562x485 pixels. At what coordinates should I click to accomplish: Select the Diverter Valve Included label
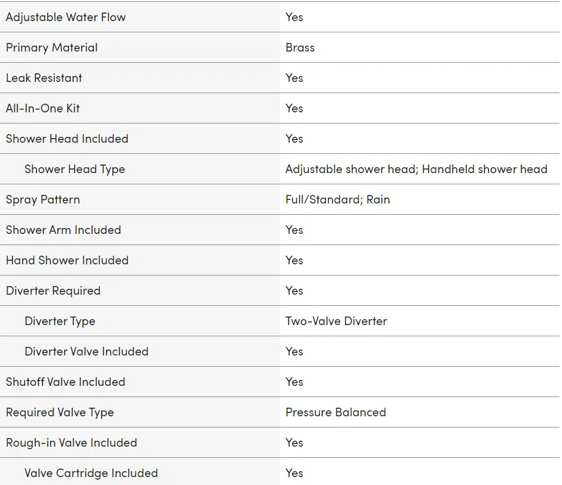(87, 352)
